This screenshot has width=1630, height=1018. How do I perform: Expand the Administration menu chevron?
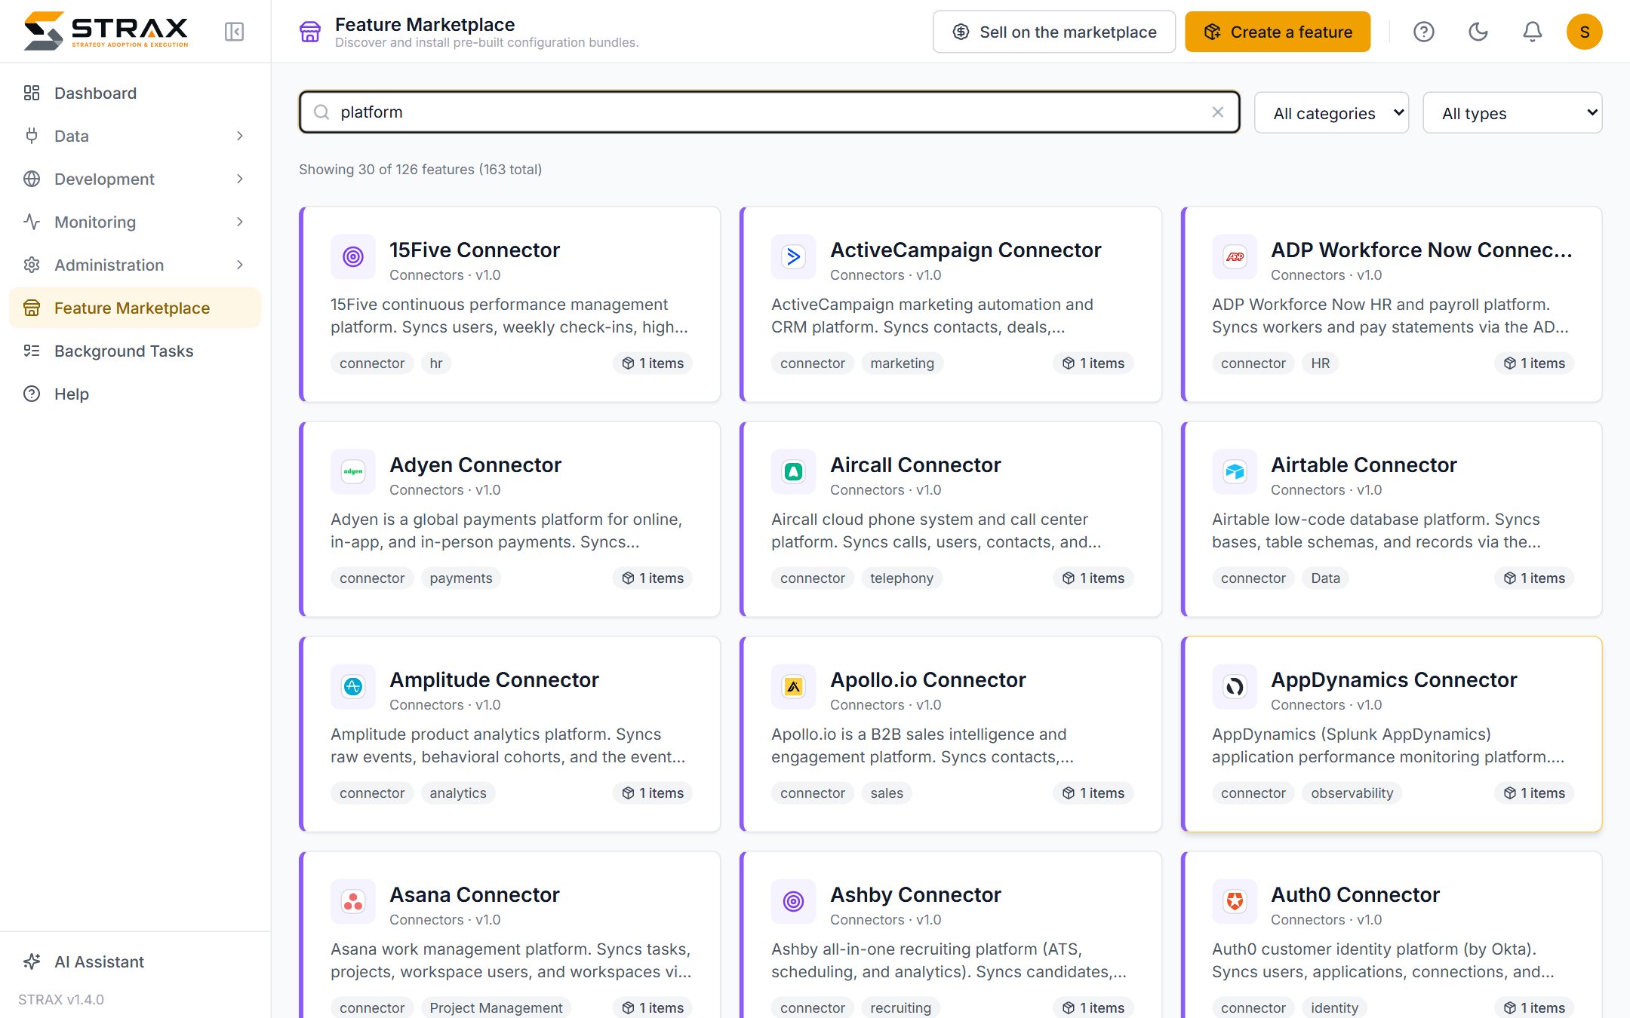(240, 265)
